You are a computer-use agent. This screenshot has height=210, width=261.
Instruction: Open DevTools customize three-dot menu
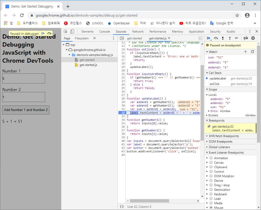[x=250, y=32]
